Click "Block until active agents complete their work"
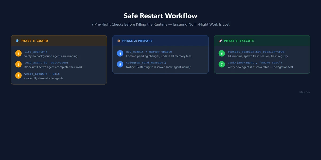The height and width of the screenshot is (160, 321). pos(53,67)
